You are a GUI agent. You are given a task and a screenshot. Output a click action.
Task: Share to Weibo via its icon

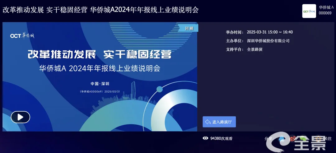293,139
